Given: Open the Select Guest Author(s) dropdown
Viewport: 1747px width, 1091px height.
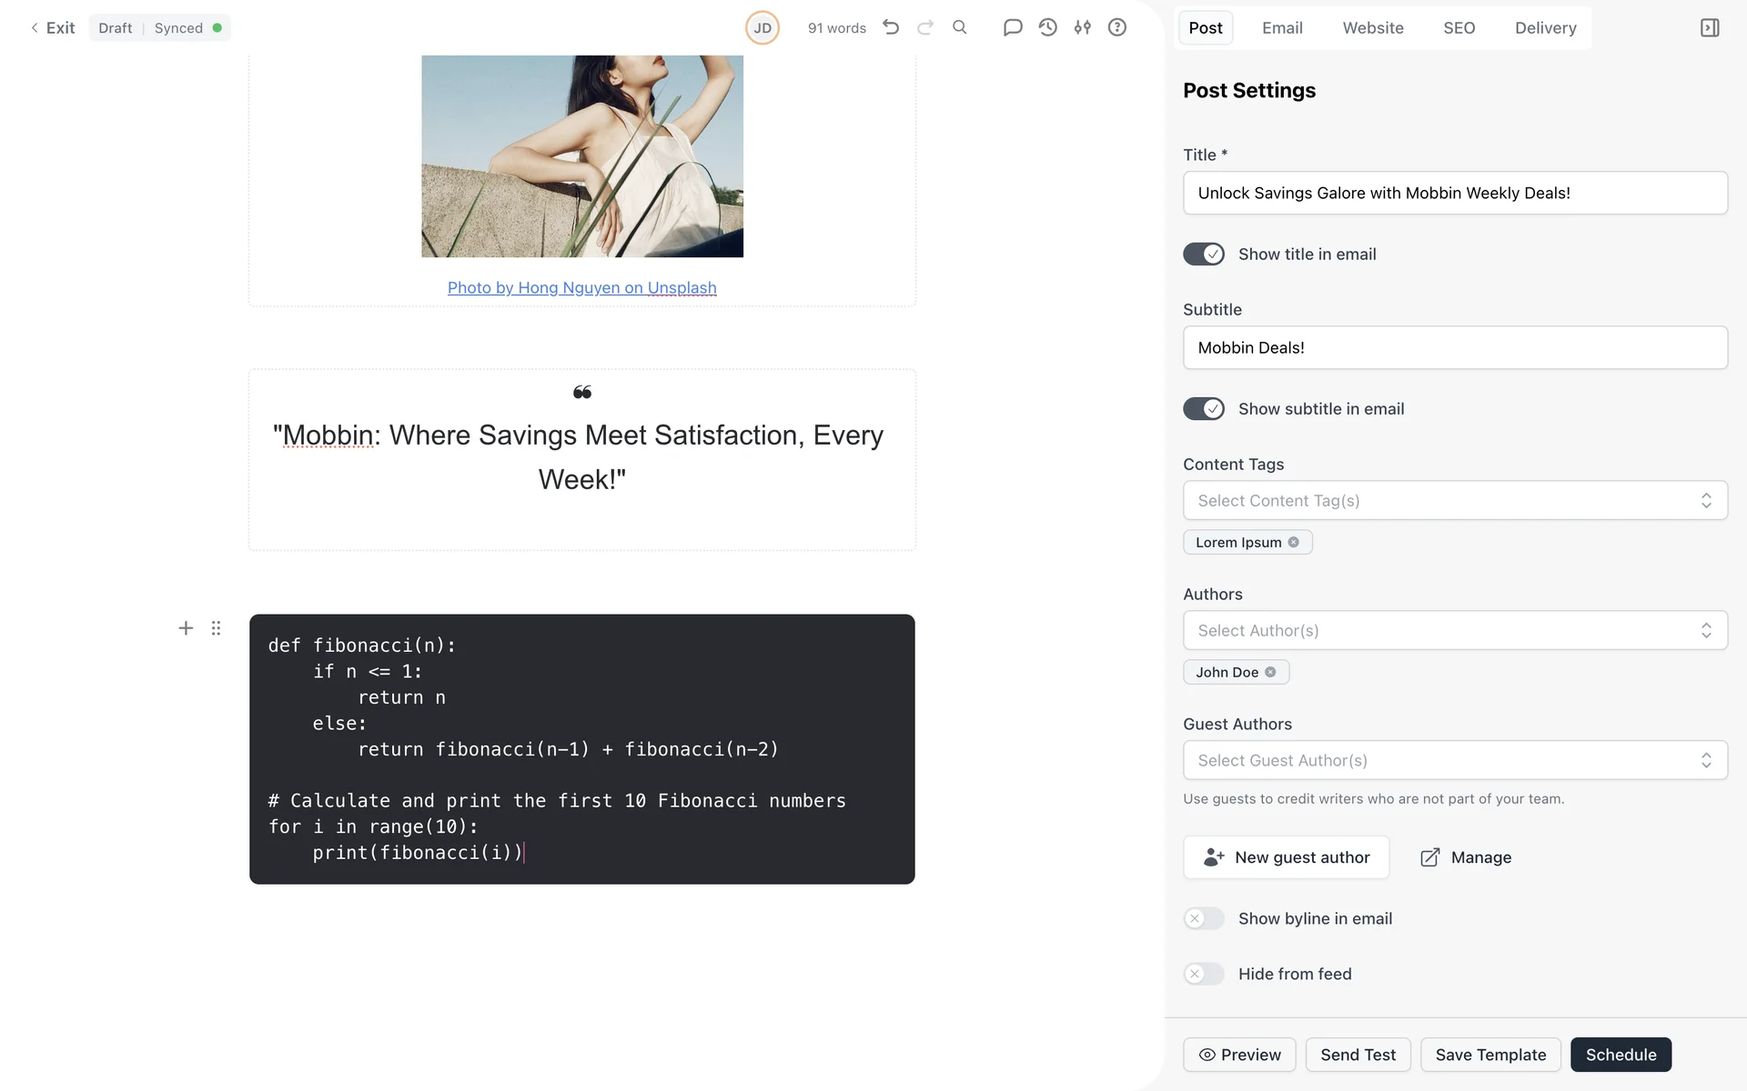Looking at the screenshot, I should click(1454, 761).
